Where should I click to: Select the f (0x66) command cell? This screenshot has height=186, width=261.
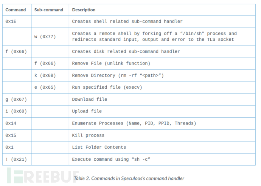point(16,52)
